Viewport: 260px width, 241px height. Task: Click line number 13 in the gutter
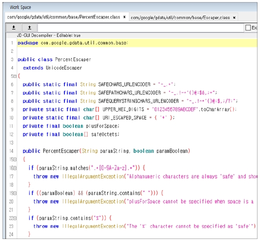[11, 143]
